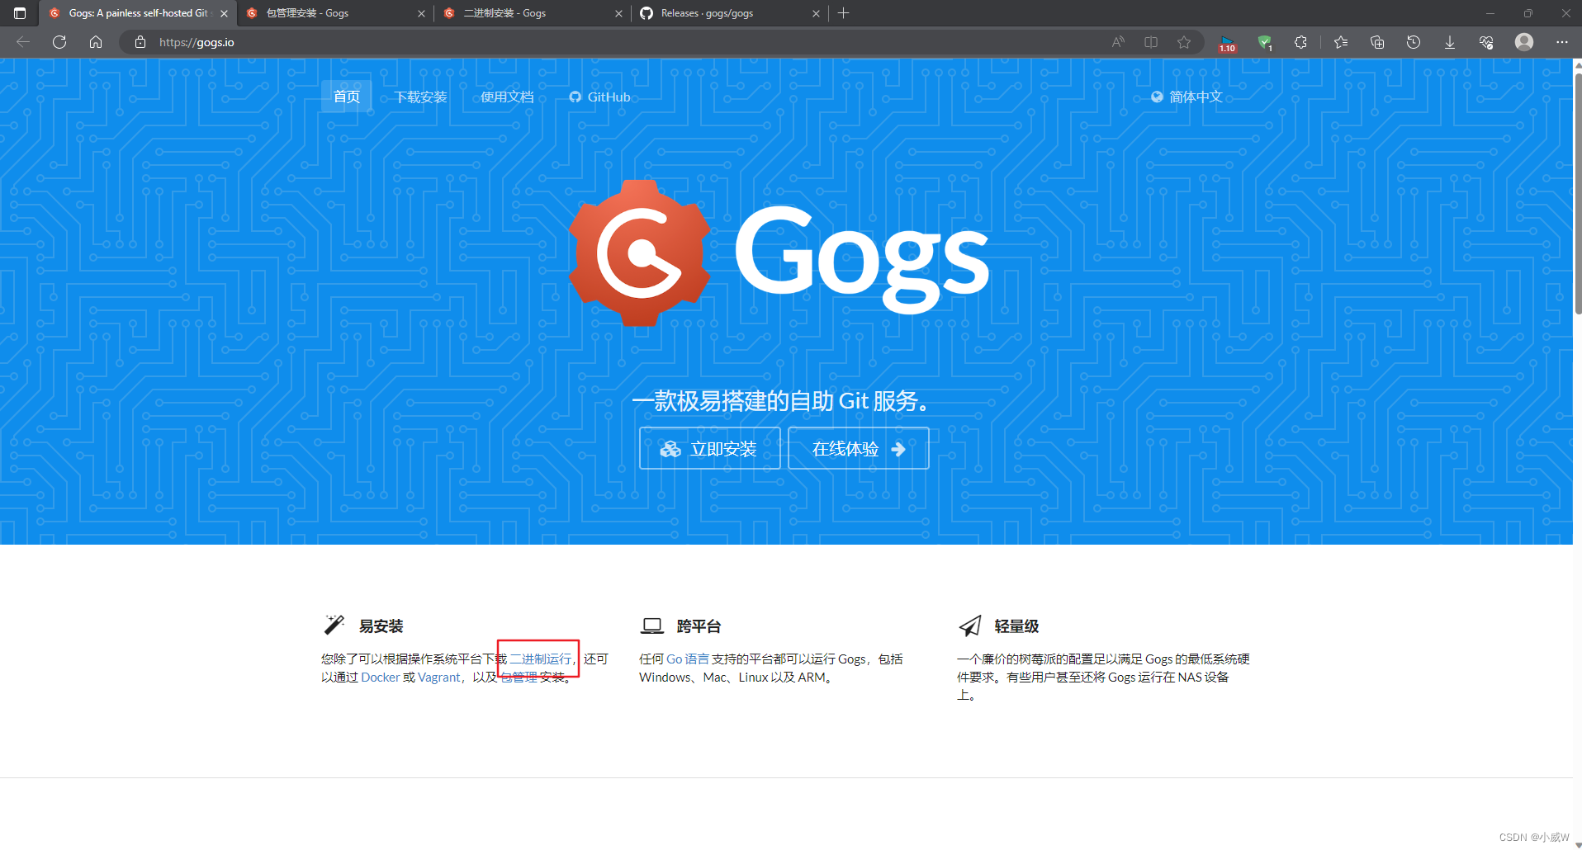Screen dimensions: 1582x850
Task: Open the Vagrant link
Action: [x=439, y=677]
